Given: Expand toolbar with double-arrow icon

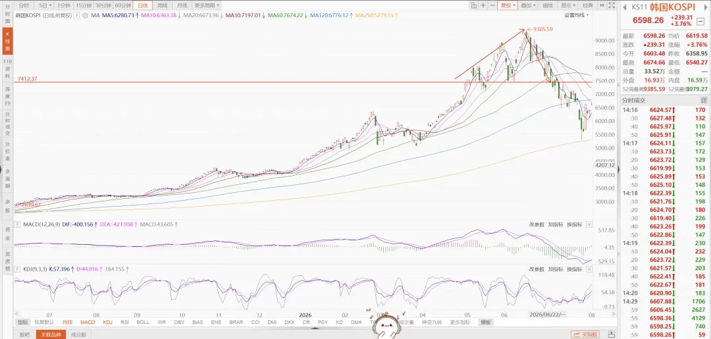Looking at the screenshot, I should (602, 5).
